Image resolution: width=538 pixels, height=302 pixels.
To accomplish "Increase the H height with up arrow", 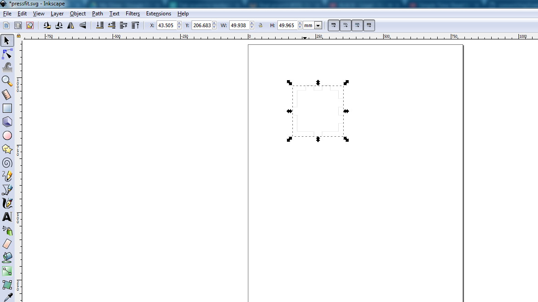I will point(300,23).
